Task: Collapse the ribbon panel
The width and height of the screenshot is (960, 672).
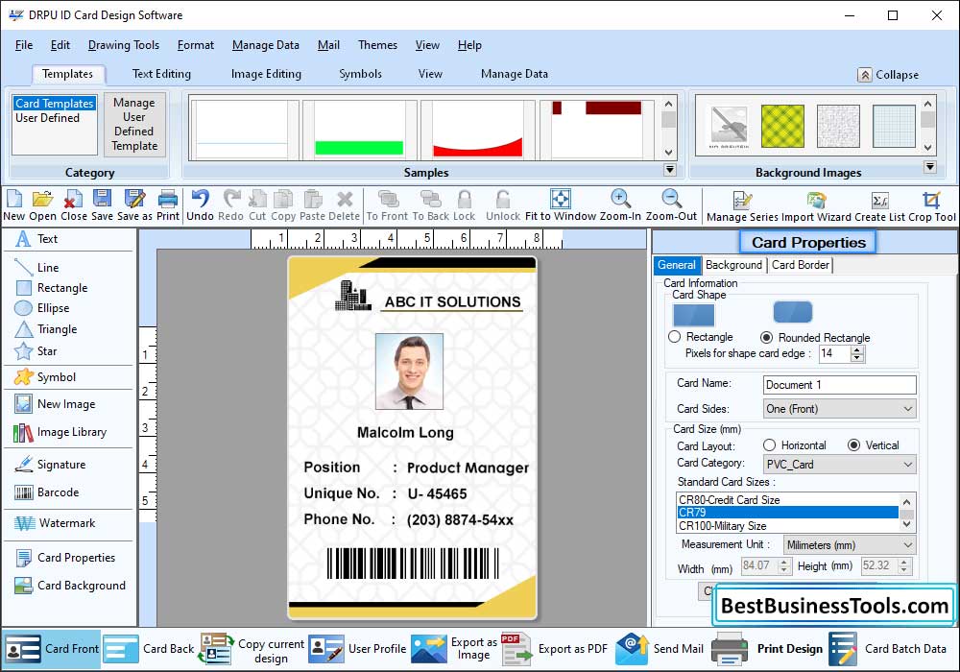Action: pyautogui.click(x=888, y=75)
